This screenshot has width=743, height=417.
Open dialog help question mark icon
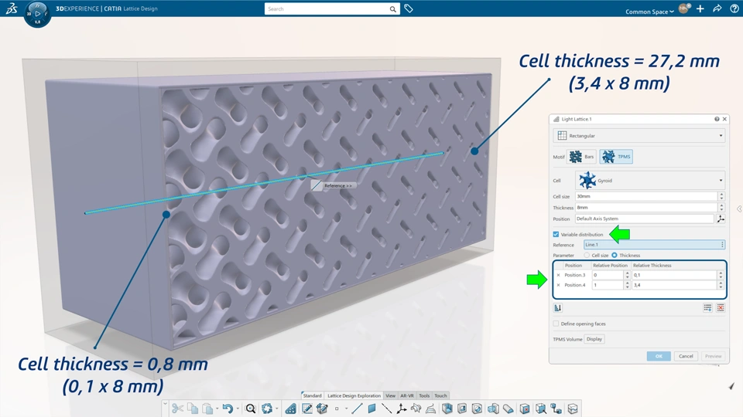coord(717,119)
